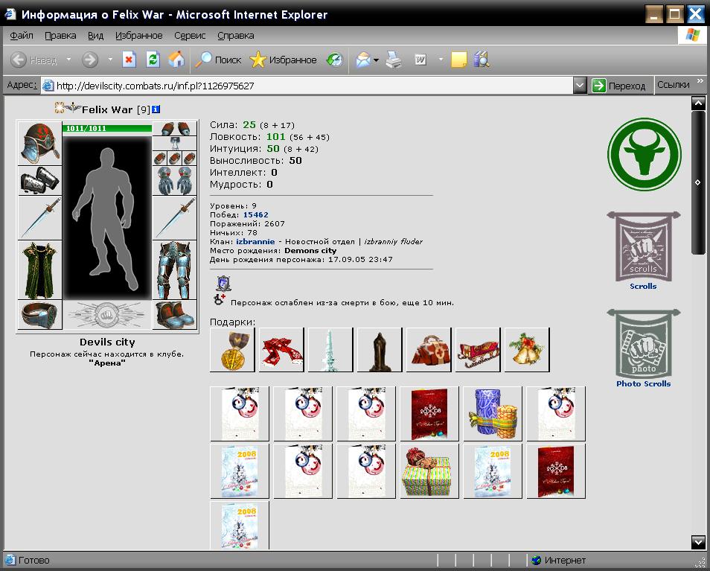This screenshot has width=710, height=571.
Task: Click the boots equipment slot
Action: pos(175,314)
